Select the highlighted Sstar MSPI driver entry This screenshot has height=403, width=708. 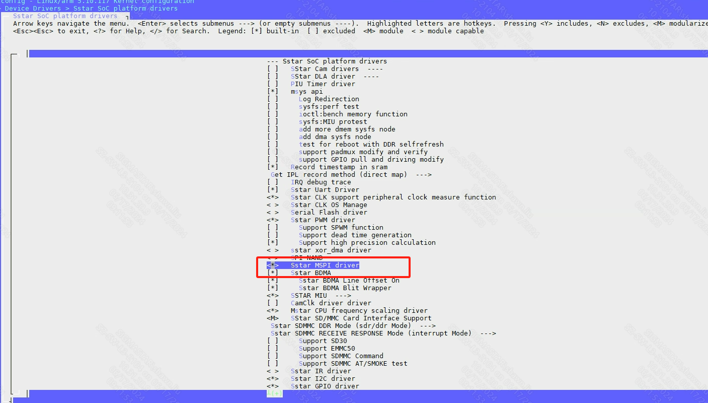(325, 265)
